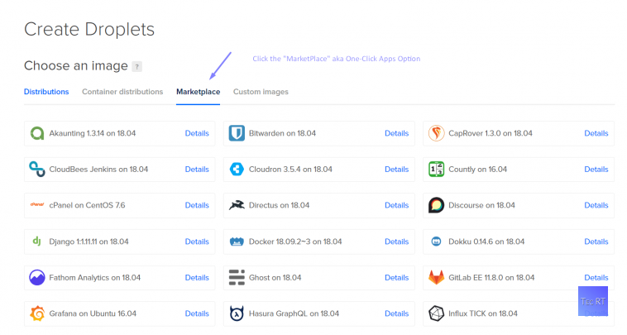Click the Django dj icon
627x335 pixels.
click(x=36, y=241)
